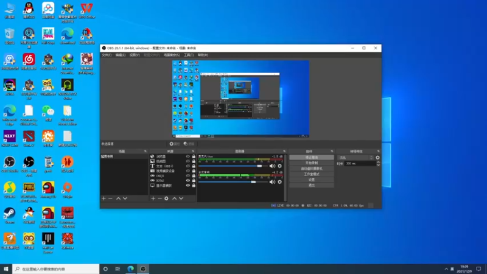Open OBS Studio desktop shortcut

tap(10, 164)
